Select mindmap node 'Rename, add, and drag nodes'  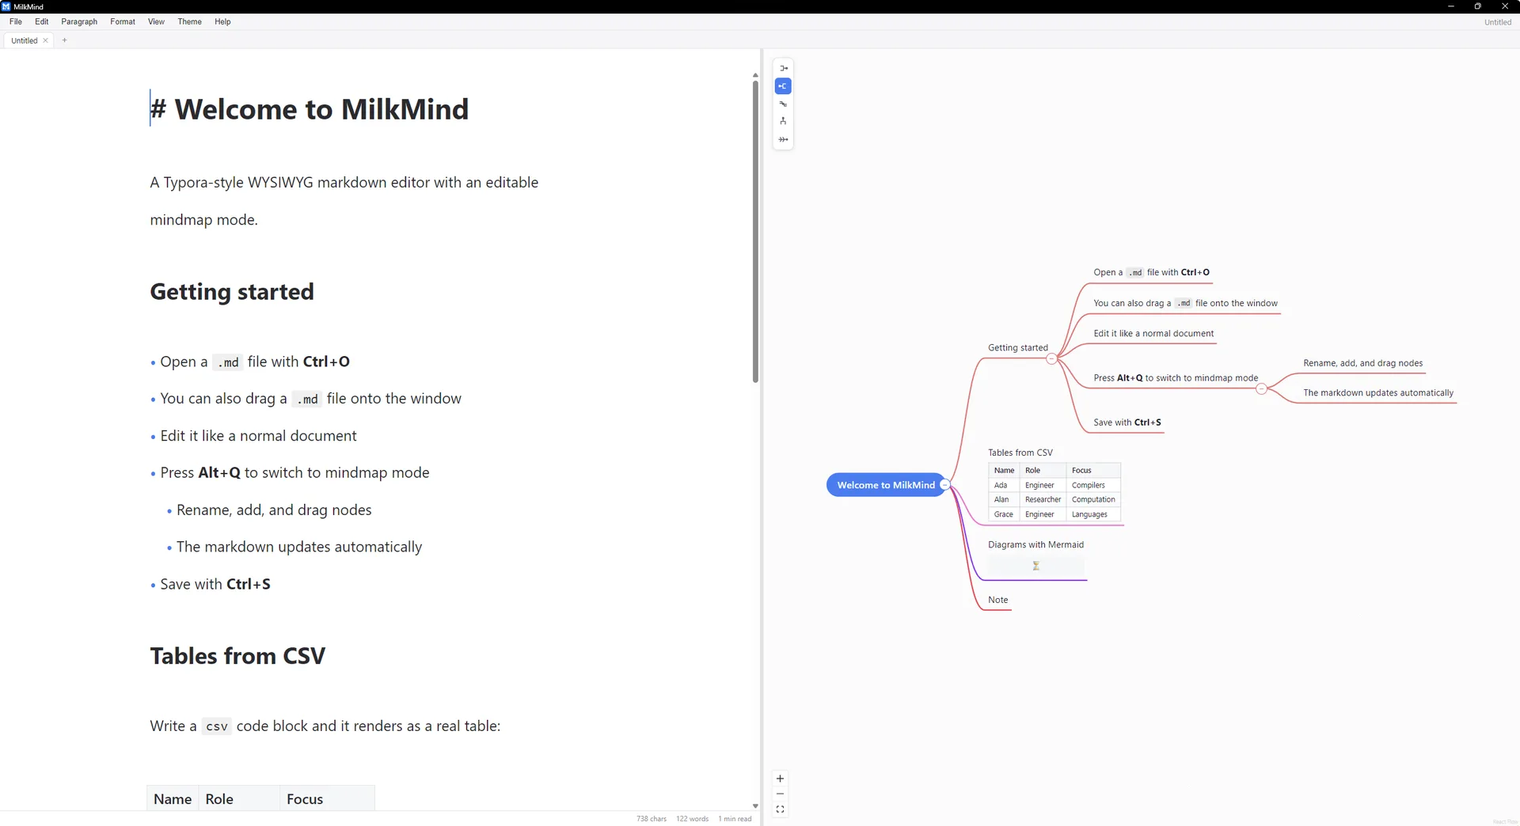[x=1362, y=363]
